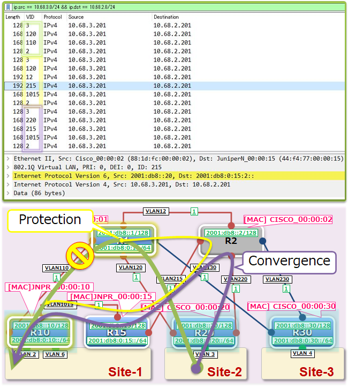Click the Data (86 bytes) text
This screenshot has width=348, height=387.
click(x=39, y=193)
